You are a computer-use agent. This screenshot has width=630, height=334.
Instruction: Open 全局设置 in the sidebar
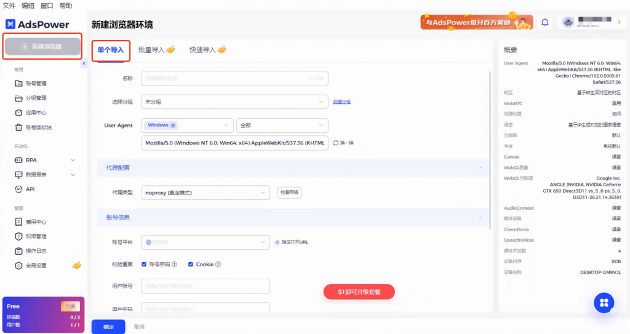[x=36, y=266]
